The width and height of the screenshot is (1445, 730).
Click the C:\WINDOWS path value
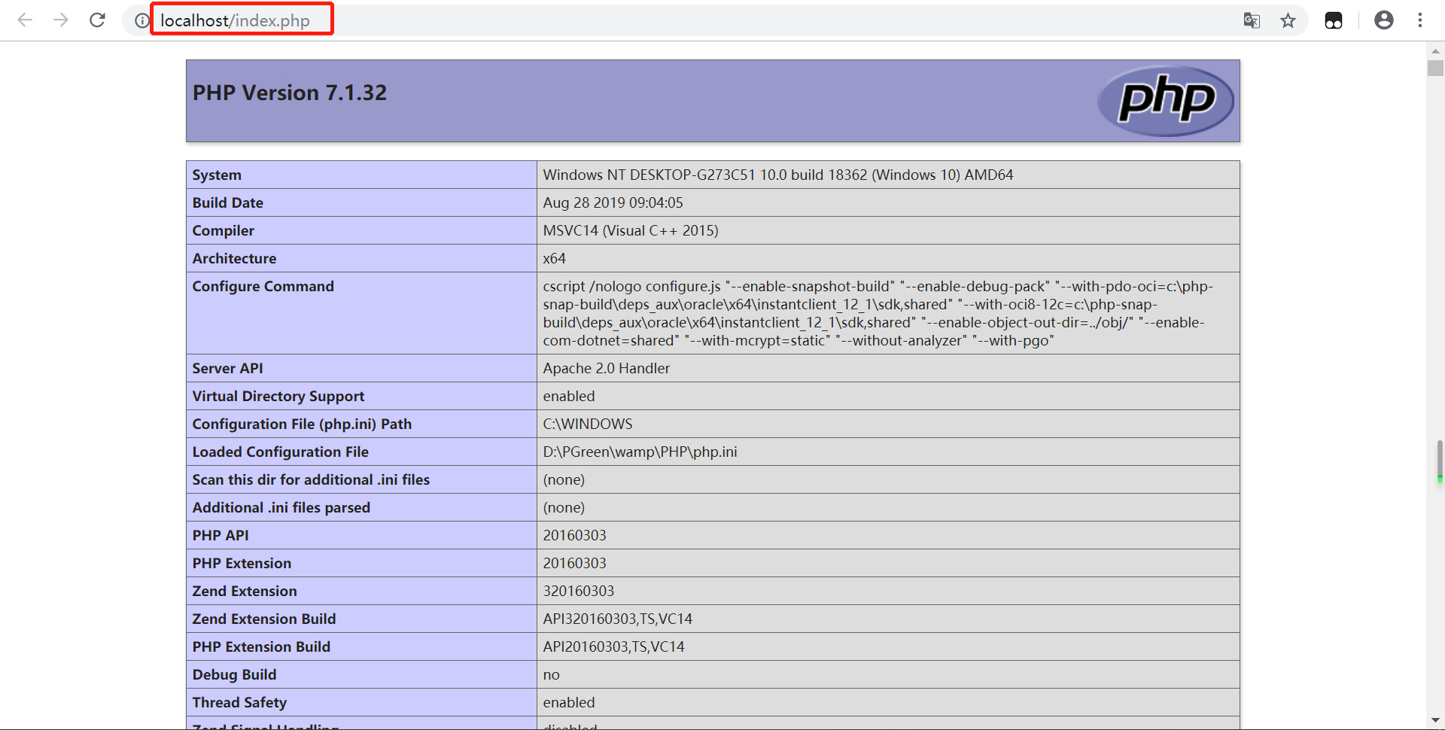pos(587,424)
